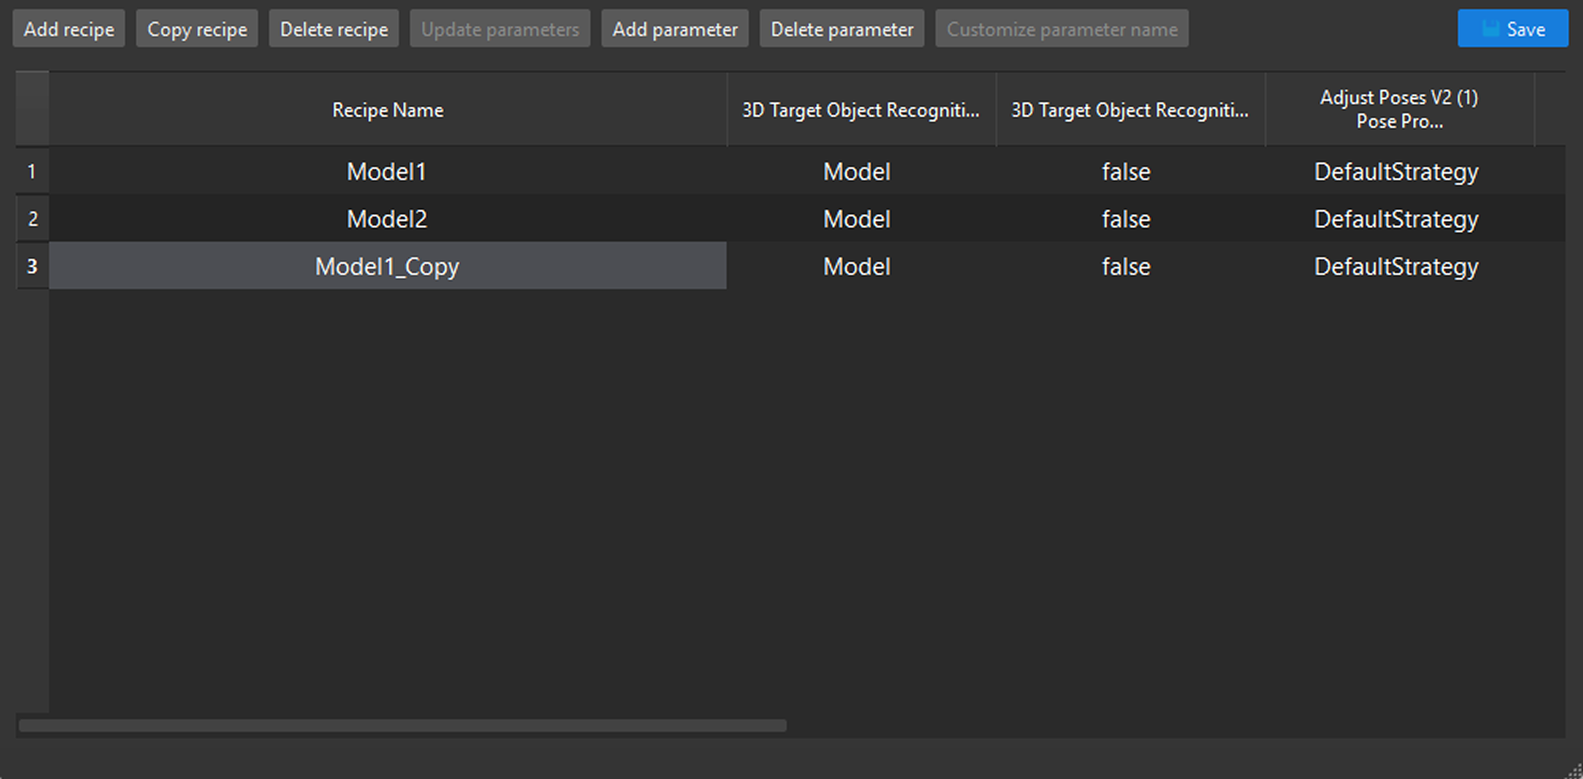Click the horizontal scrollbar below the table
Screen dimensions: 1583x779
click(x=402, y=726)
